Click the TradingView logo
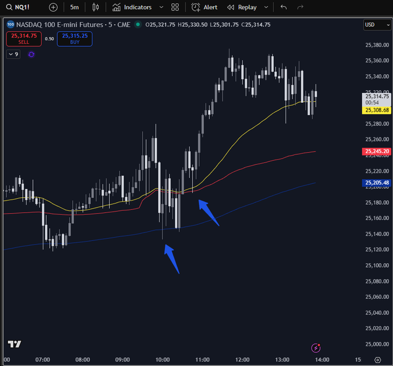393x366 pixels. pos(14,344)
